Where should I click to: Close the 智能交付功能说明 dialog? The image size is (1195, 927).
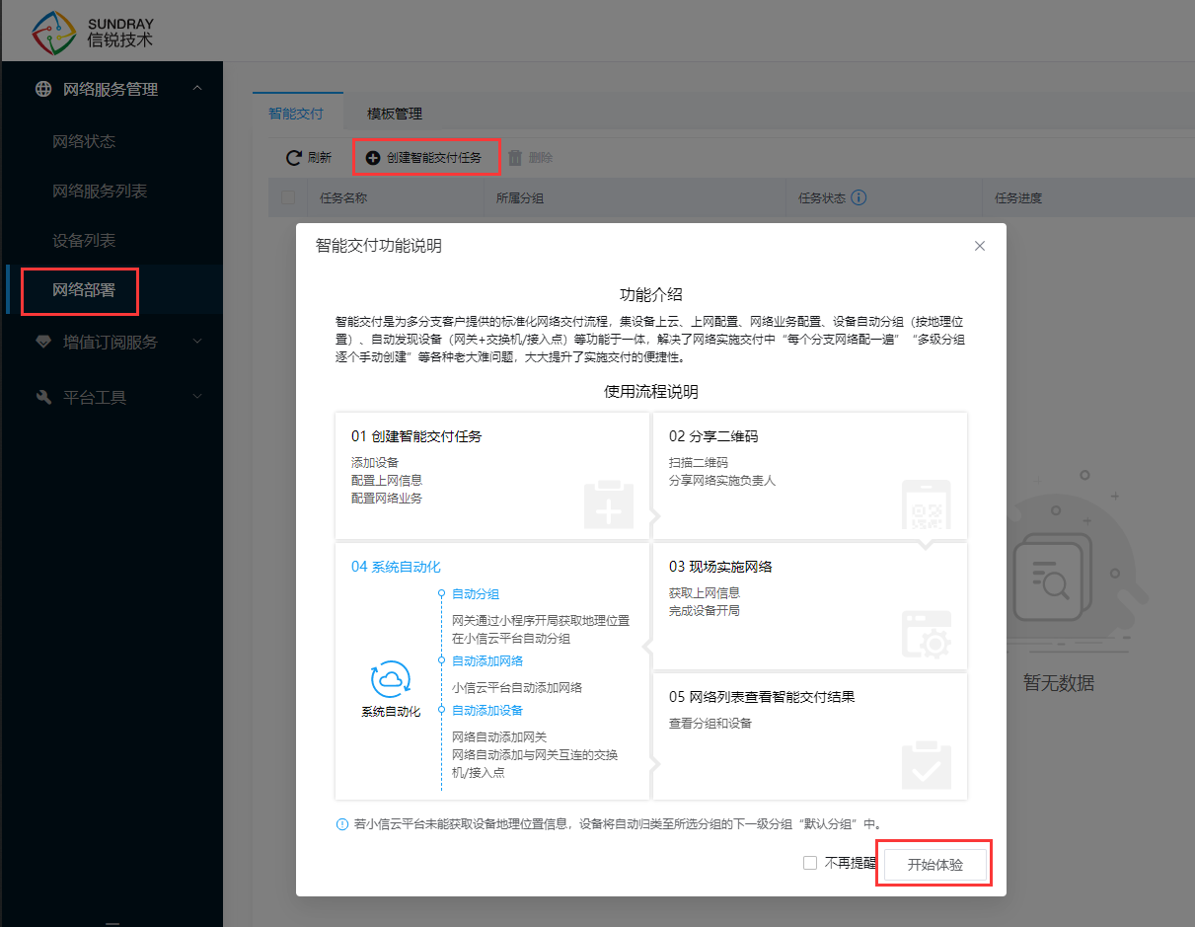point(980,246)
